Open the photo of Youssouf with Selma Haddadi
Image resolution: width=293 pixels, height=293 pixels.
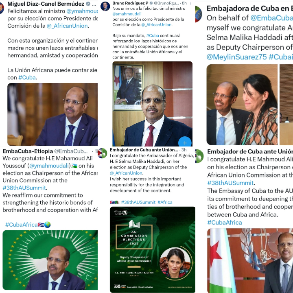[x=242, y=105]
